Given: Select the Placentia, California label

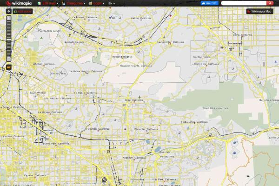Looking at the screenshot, I should click(x=146, y=129).
